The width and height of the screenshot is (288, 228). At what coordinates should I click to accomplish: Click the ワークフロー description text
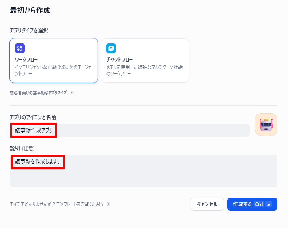point(53,70)
